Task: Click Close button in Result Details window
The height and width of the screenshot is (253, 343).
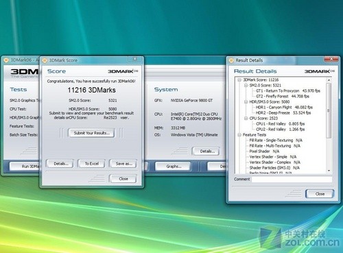Action: pyautogui.click(x=320, y=194)
